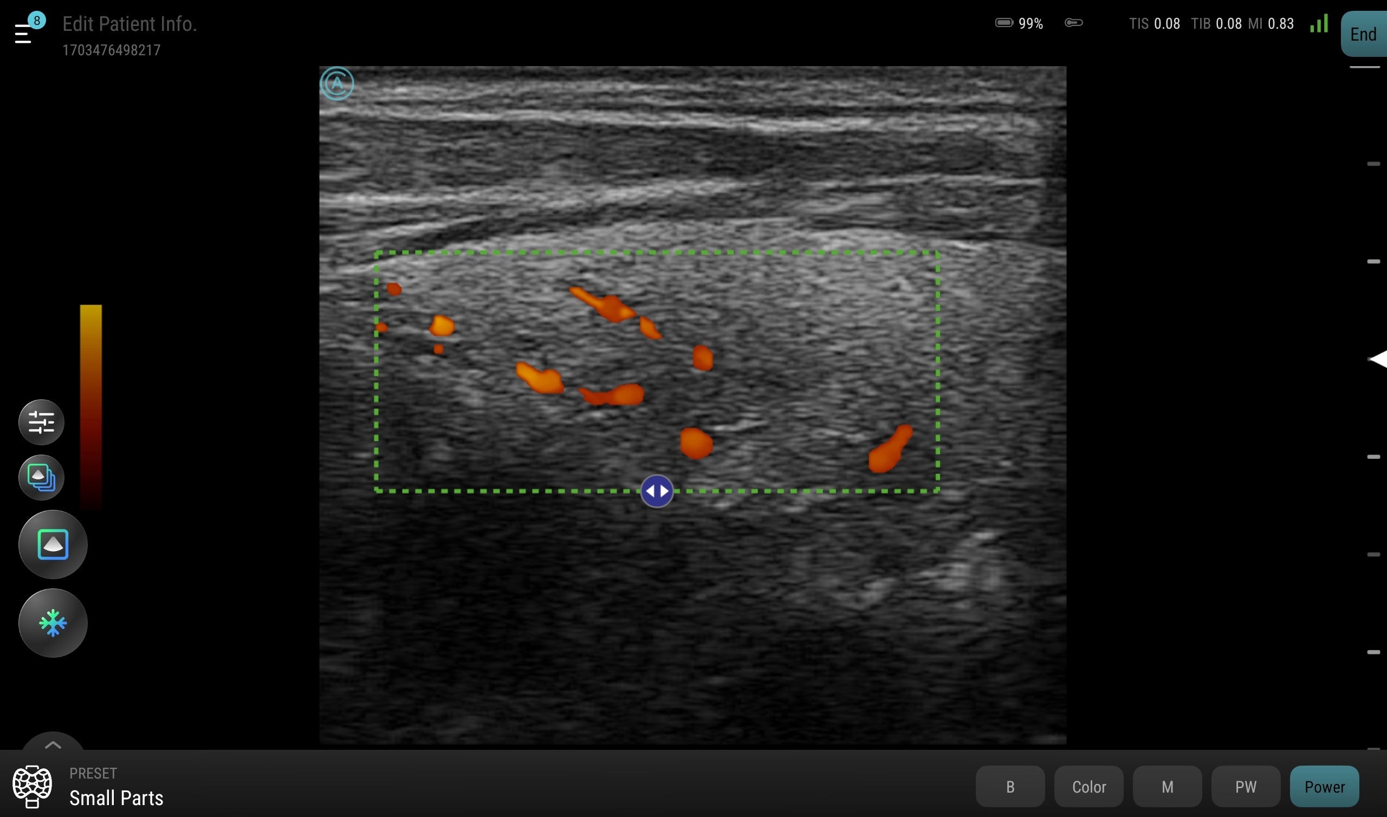The image size is (1387, 817).
Task: Switch on M mode imaging
Action: pos(1168,786)
